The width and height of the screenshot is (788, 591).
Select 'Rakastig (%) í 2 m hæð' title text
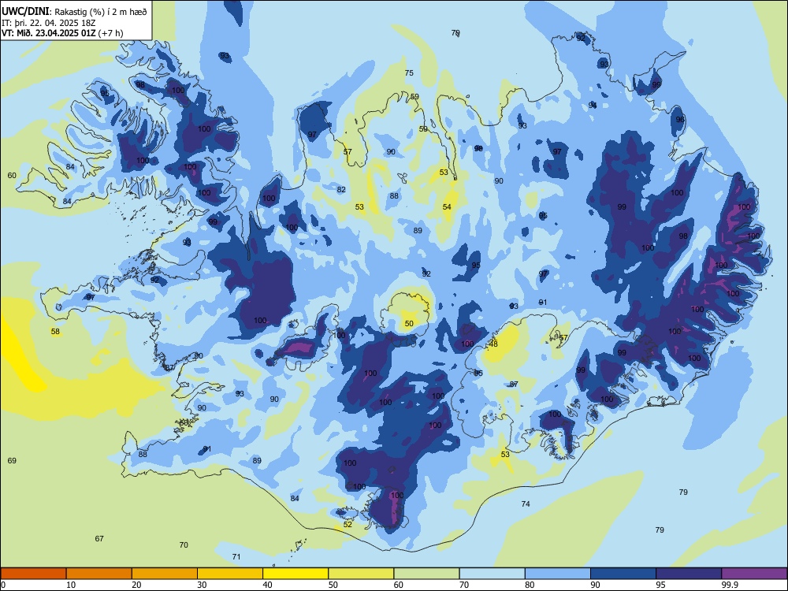pyautogui.click(x=101, y=12)
